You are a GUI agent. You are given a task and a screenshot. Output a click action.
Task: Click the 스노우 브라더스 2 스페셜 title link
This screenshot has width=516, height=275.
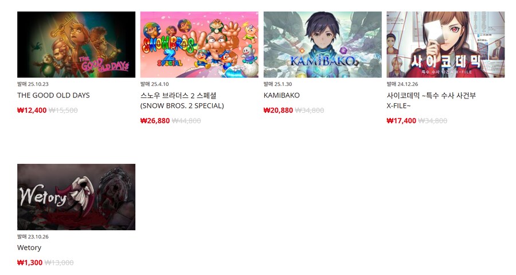click(182, 101)
